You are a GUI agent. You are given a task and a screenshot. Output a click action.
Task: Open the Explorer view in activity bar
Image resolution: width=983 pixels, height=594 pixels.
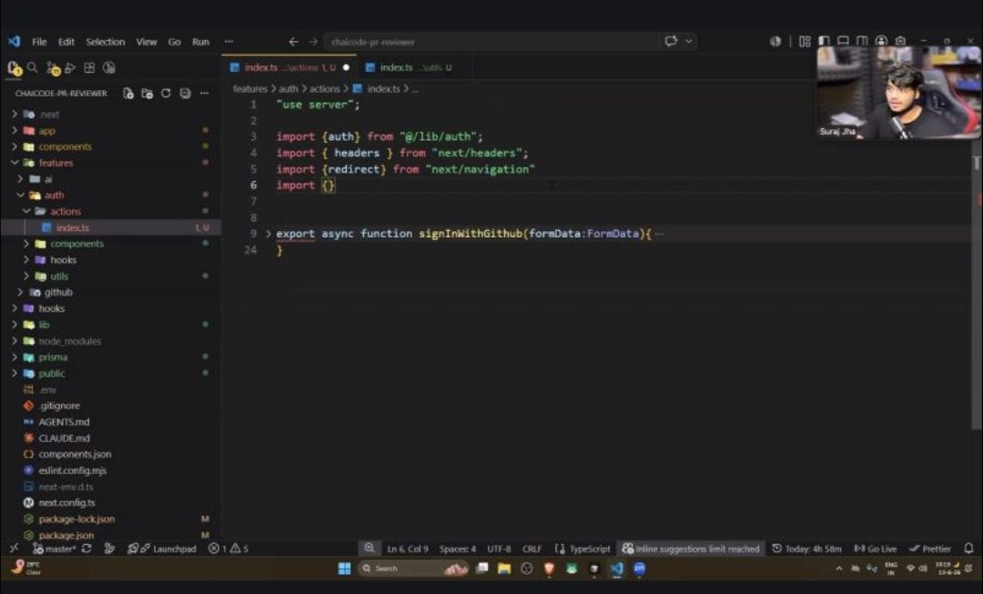click(15, 68)
